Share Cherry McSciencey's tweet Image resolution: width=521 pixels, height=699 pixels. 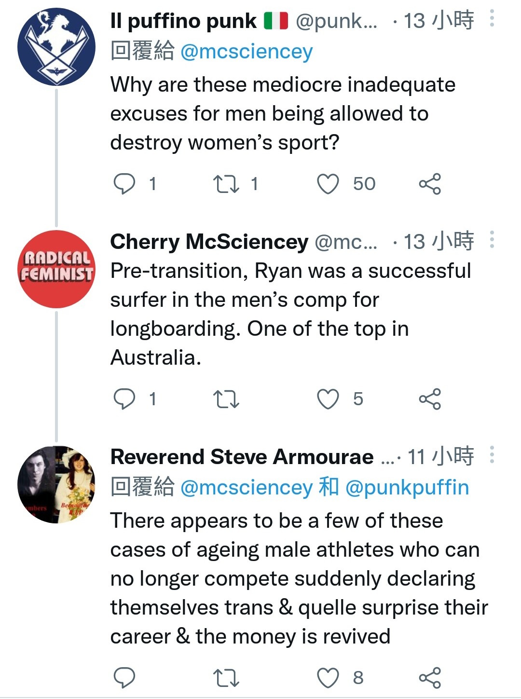coord(430,399)
